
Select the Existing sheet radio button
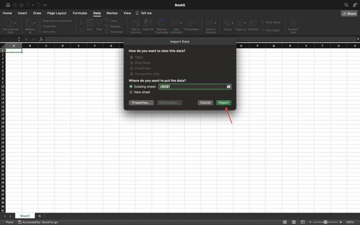click(x=131, y=86)
